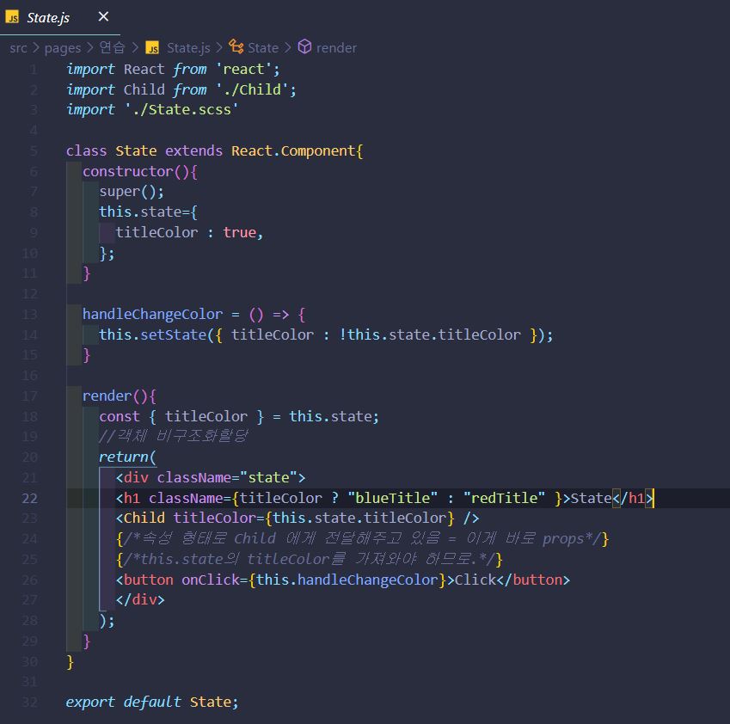
Task: Click the true value on line 9
Action: pos(239,232)
